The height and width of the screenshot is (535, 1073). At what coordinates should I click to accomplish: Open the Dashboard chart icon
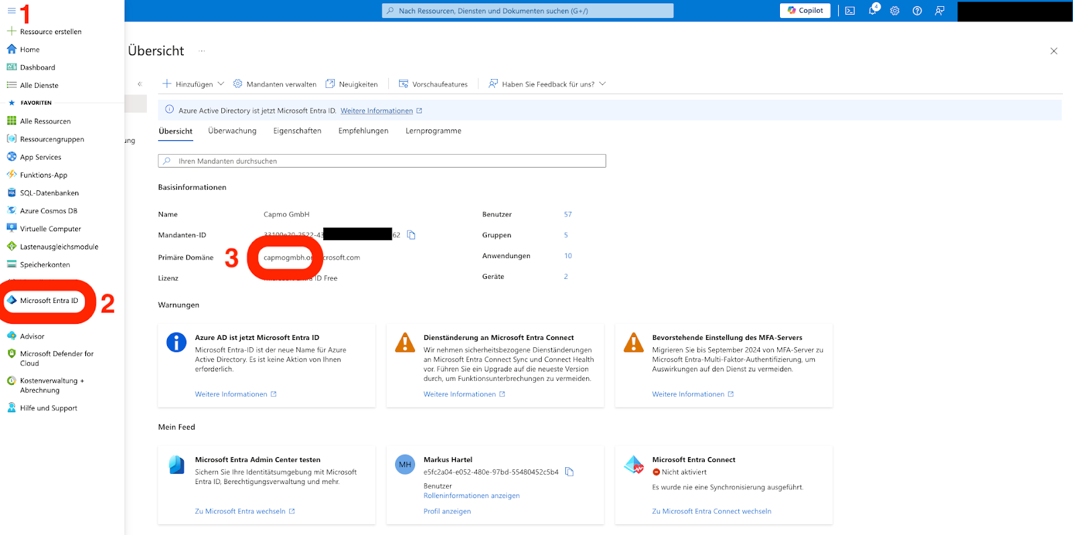pos(11,67)
